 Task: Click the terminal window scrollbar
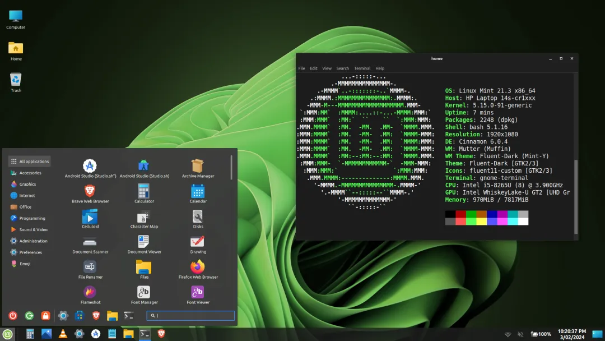coord(576,197)
